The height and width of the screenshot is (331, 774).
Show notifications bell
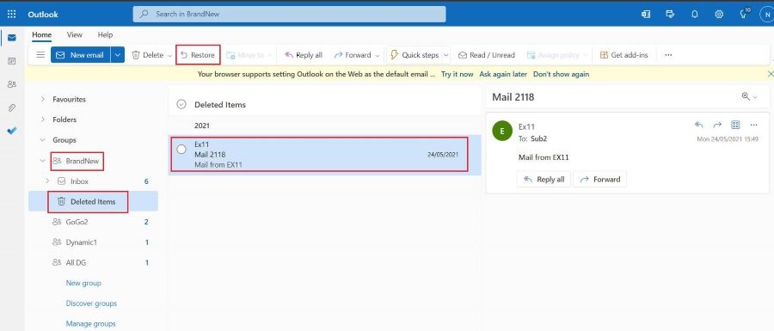(x=695, y=14)
